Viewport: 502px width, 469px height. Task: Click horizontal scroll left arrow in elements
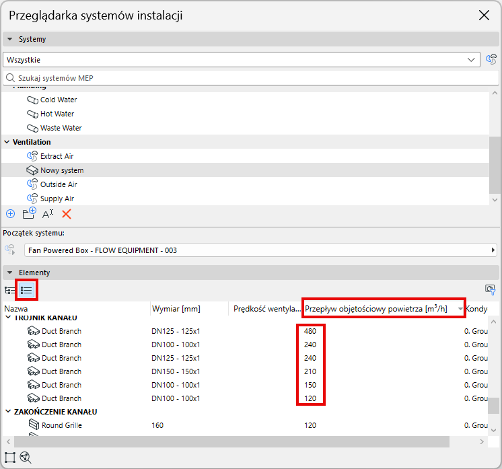tap(9, 442)
